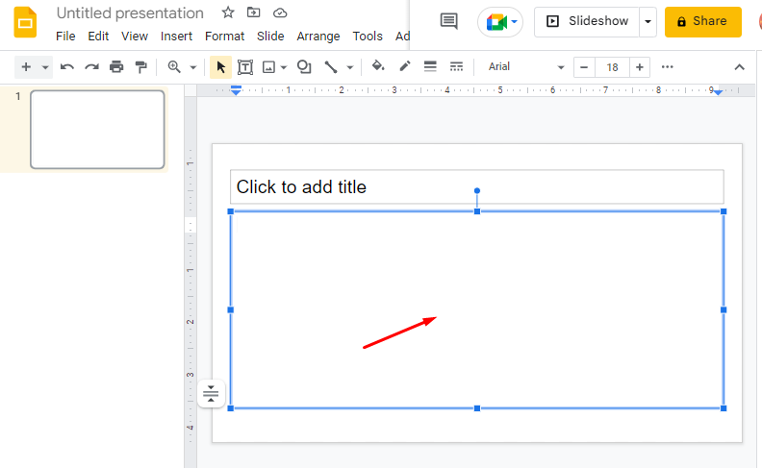Activate the paint format tool
Viewport: 762px width, 468px height.
pyautogui.click(x=141, y=67)
